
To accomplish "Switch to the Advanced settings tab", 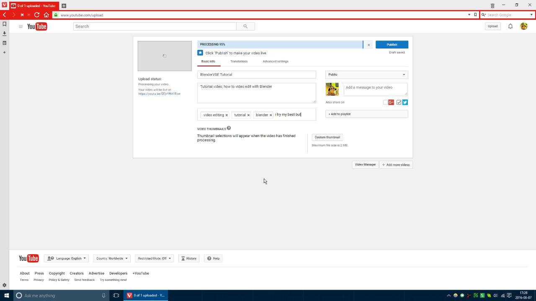I will (276, 61).
